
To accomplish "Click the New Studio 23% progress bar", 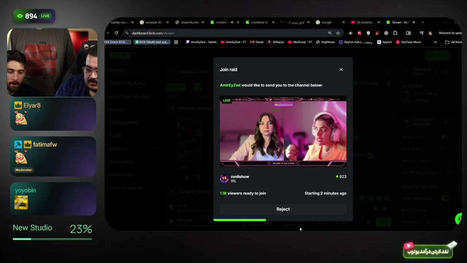I will (x=52, y=239).
